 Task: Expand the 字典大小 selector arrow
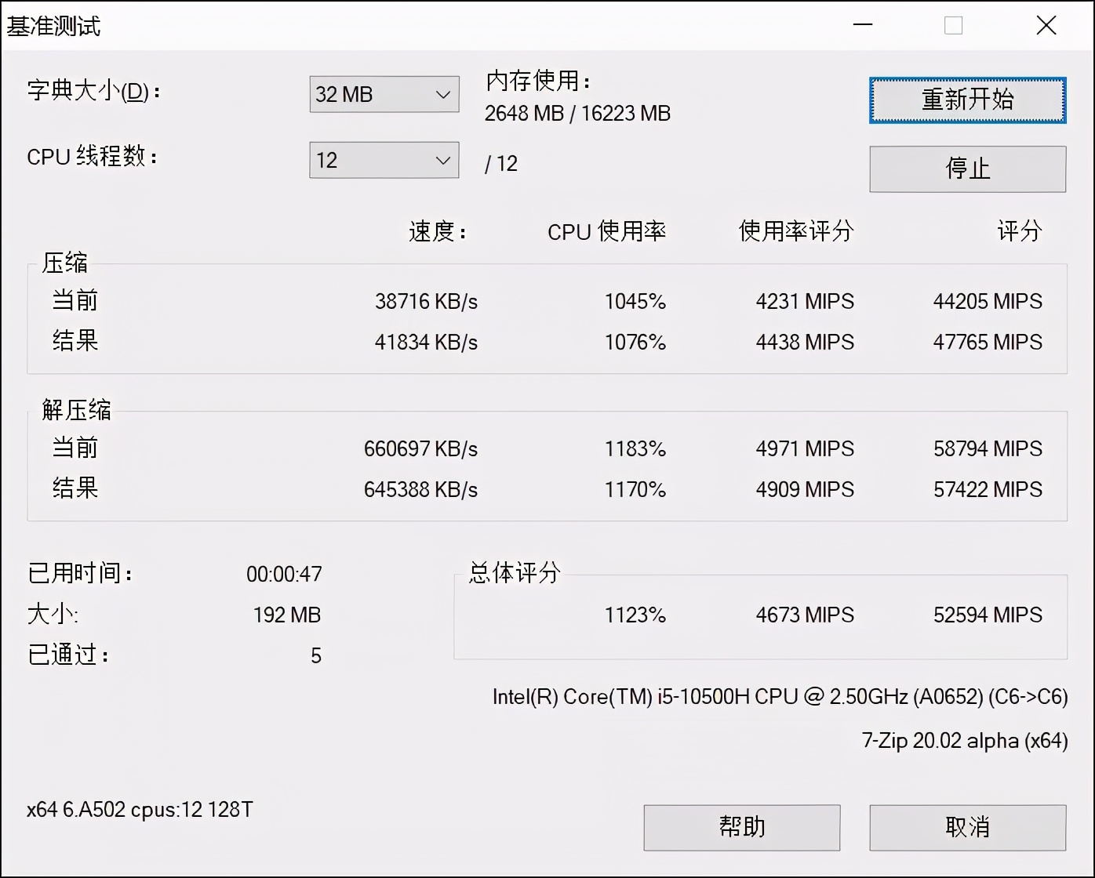tap(443, 94)
